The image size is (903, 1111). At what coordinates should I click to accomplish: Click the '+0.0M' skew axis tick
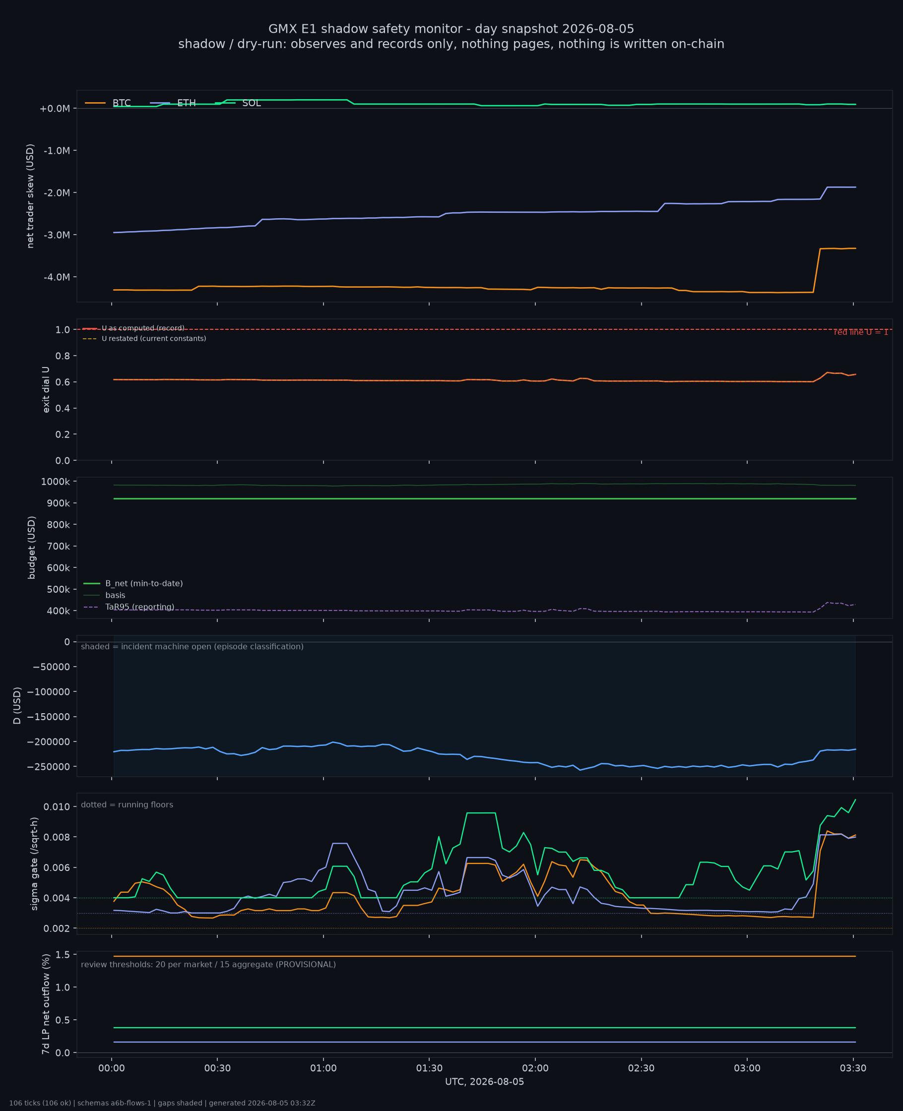[55, 109]
